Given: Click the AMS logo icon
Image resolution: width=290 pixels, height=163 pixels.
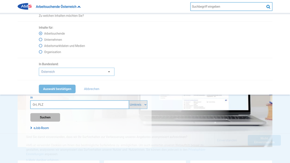Looking at the screenshot, I should click(x=25, y=6).
